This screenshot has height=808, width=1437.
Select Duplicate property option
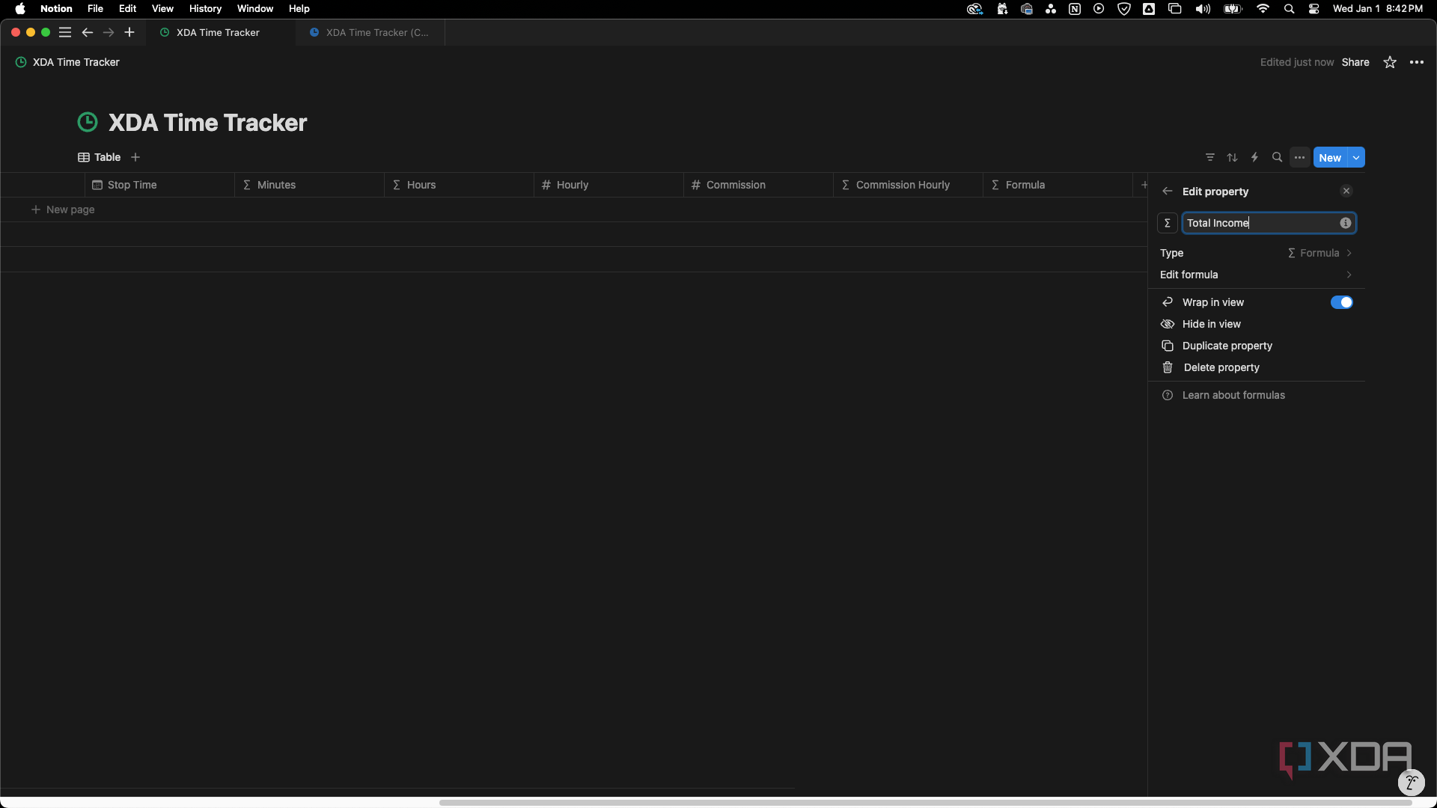click(1257, 346)
